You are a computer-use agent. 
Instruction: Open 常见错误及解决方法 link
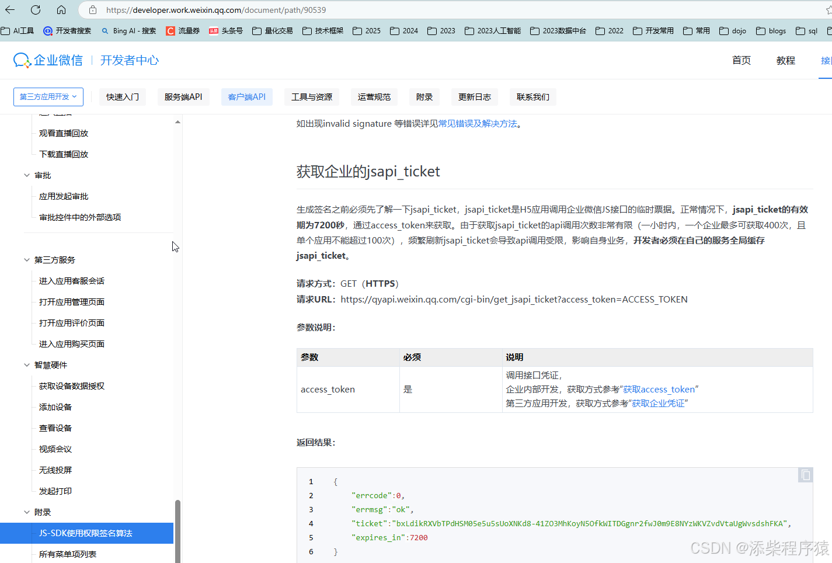pyautogui.click(x=478, y=123)
